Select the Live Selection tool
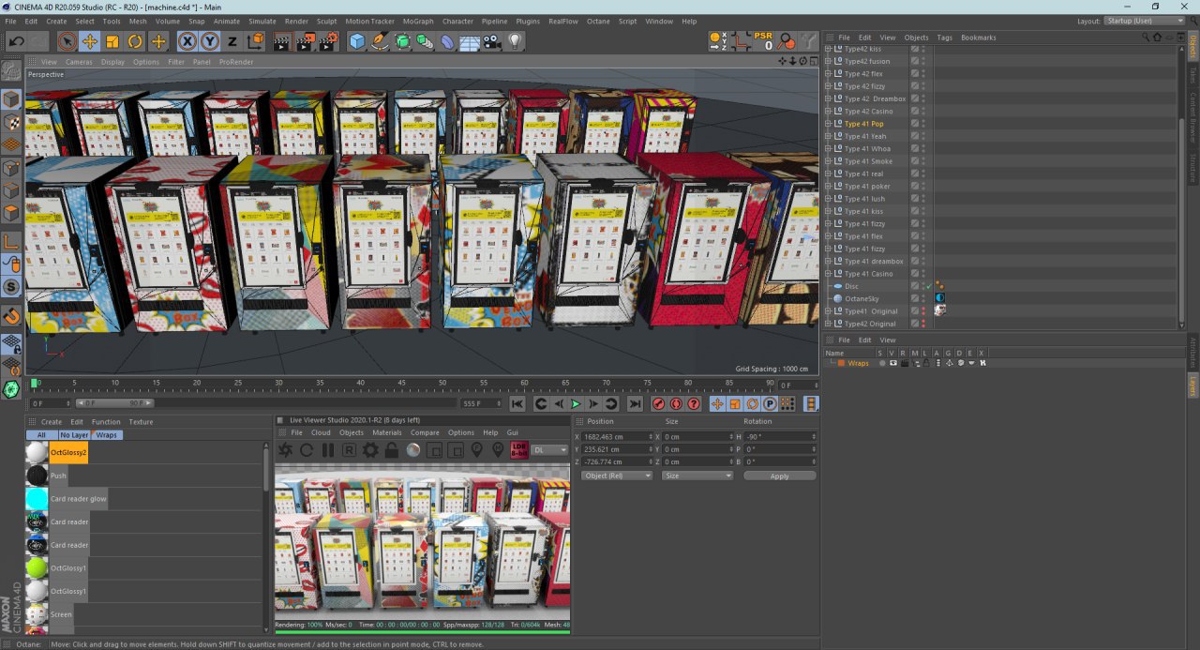 point(67,41)
